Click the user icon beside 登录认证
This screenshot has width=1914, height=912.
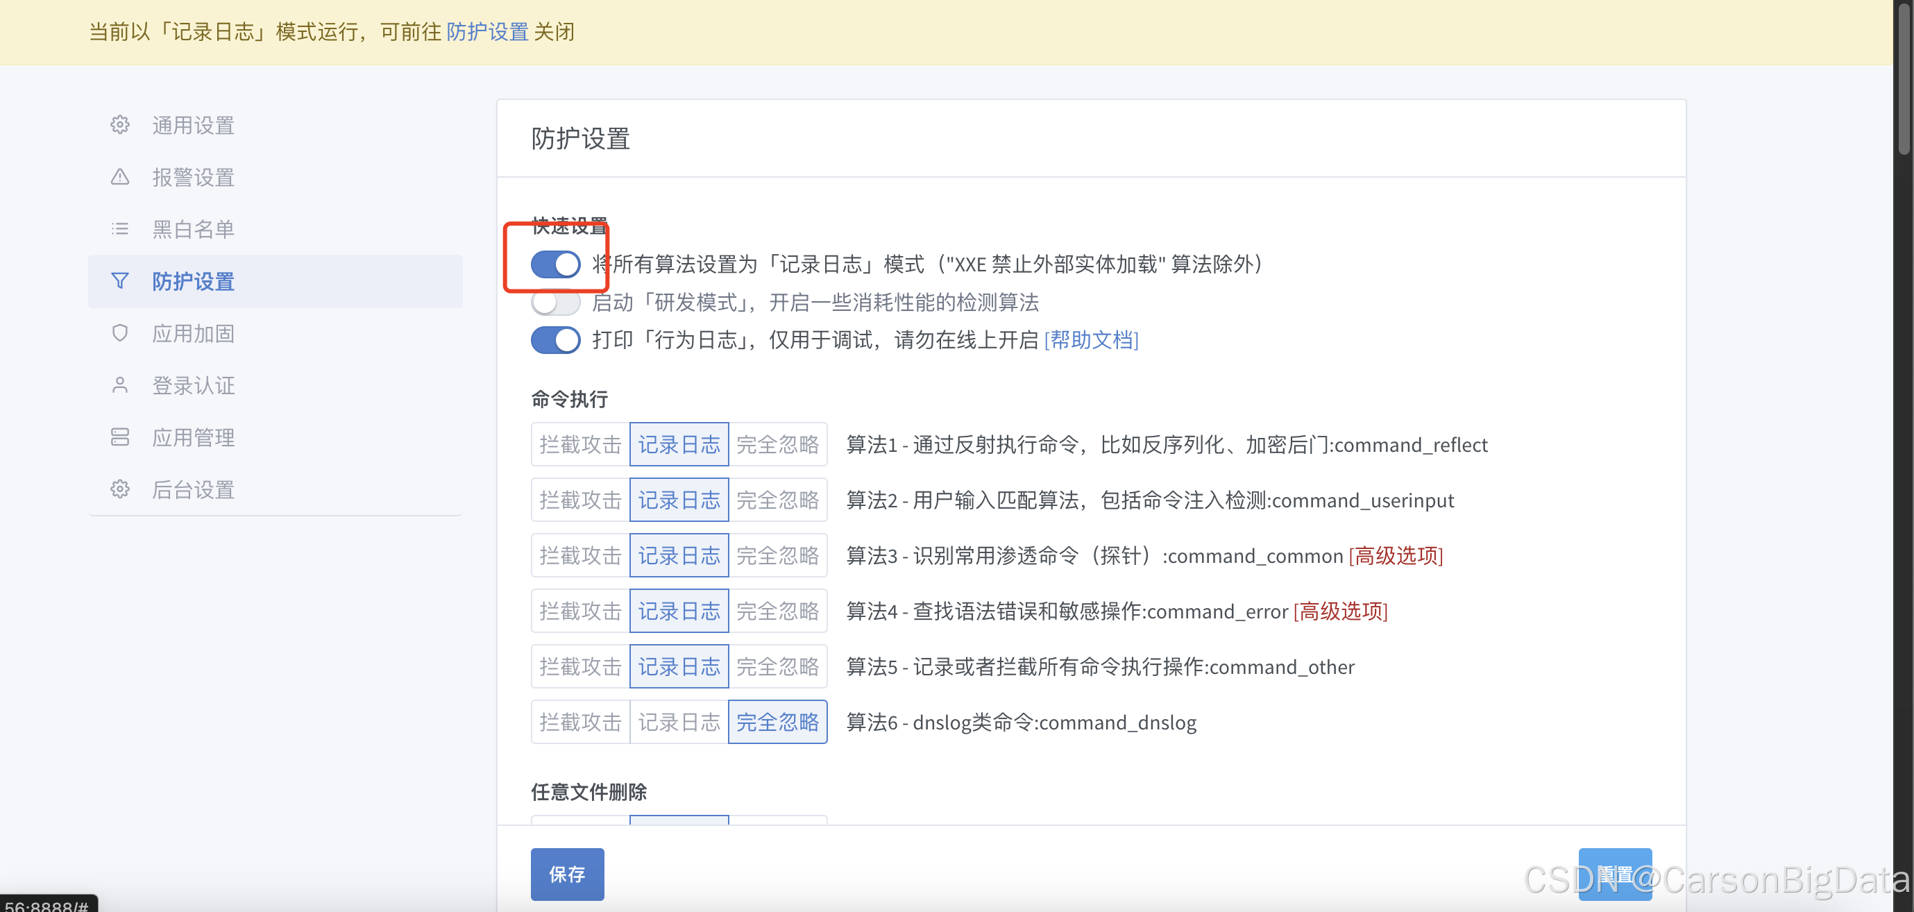pyautogui.click(x=119, y=385)
